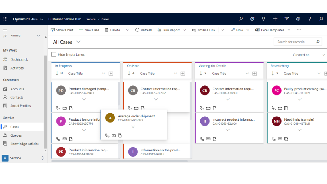Enable the Hide Empty Lanes checkbox
This screenshot has height=184, width=327.
(54, 54)
